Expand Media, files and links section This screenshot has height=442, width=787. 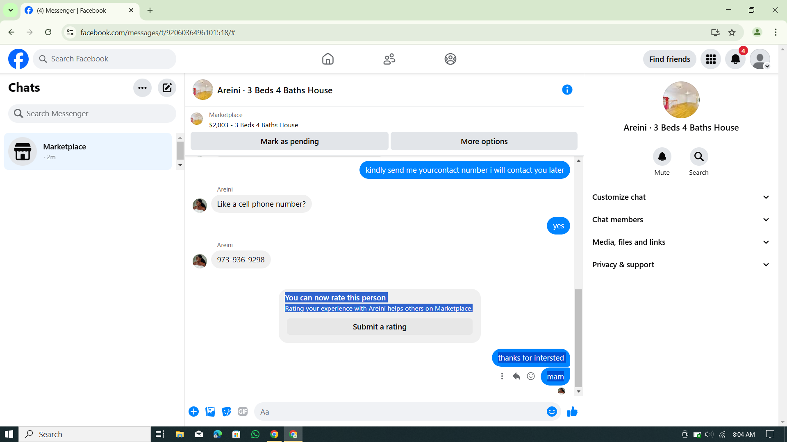[x=681, y=242]
